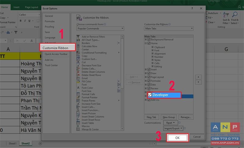This screenshot has width=244, height=148.
Task: Open the Quick Access Toolbar category
Action: (56, 54)
